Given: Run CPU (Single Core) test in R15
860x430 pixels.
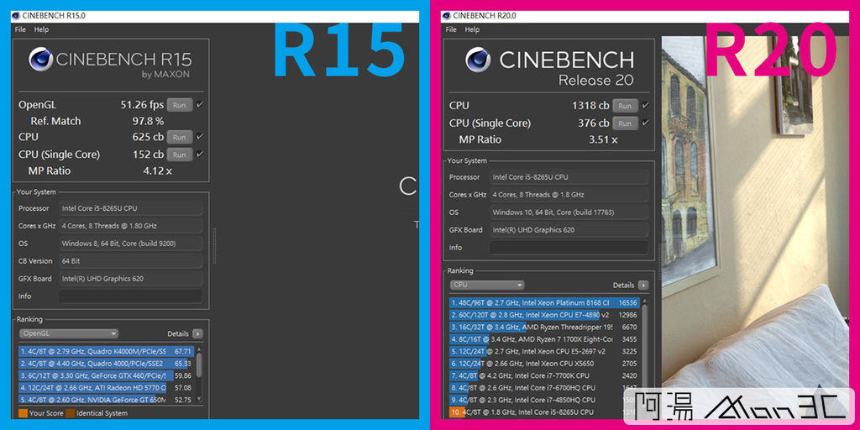Looking at the screenshot, I should coord(180,155).
